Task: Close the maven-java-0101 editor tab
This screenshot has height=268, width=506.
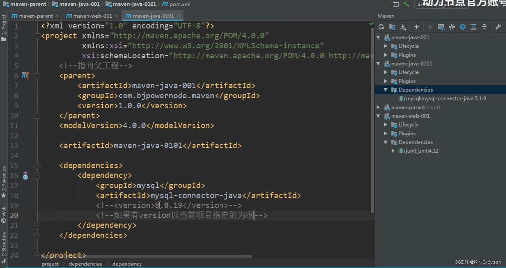Action: 179,16
